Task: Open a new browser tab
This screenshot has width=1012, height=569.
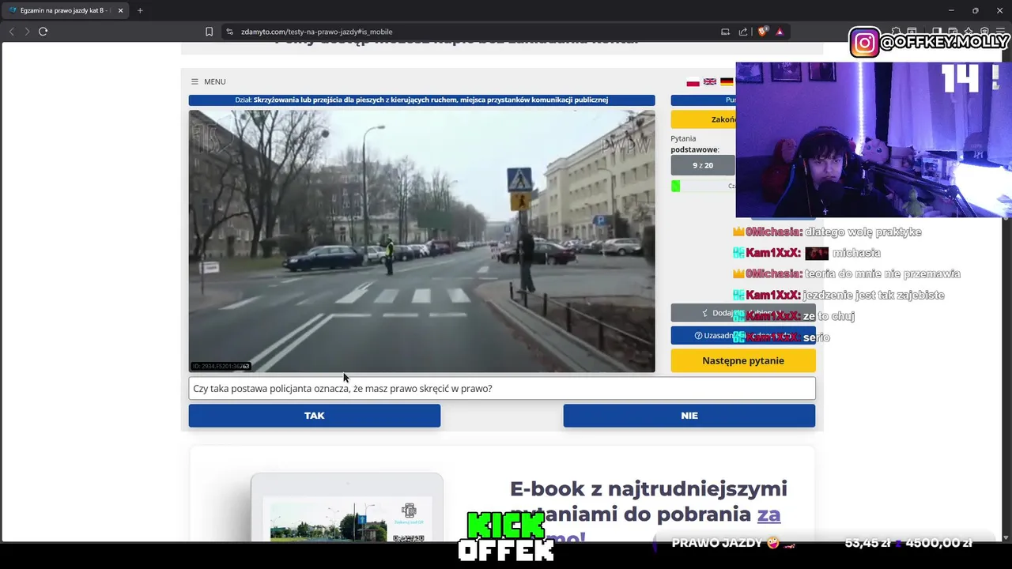Action: click(140, 10)
